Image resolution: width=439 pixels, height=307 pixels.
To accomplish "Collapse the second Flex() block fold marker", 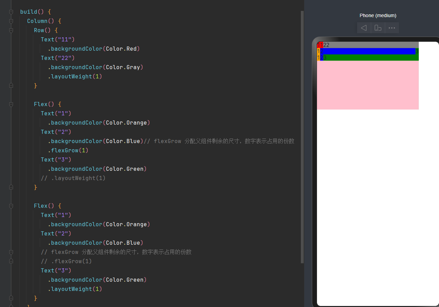I will [x=11, y=206].
